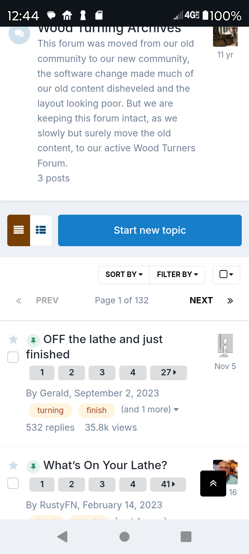Star the "OFF the lathe" topic

tap(13, 339)
